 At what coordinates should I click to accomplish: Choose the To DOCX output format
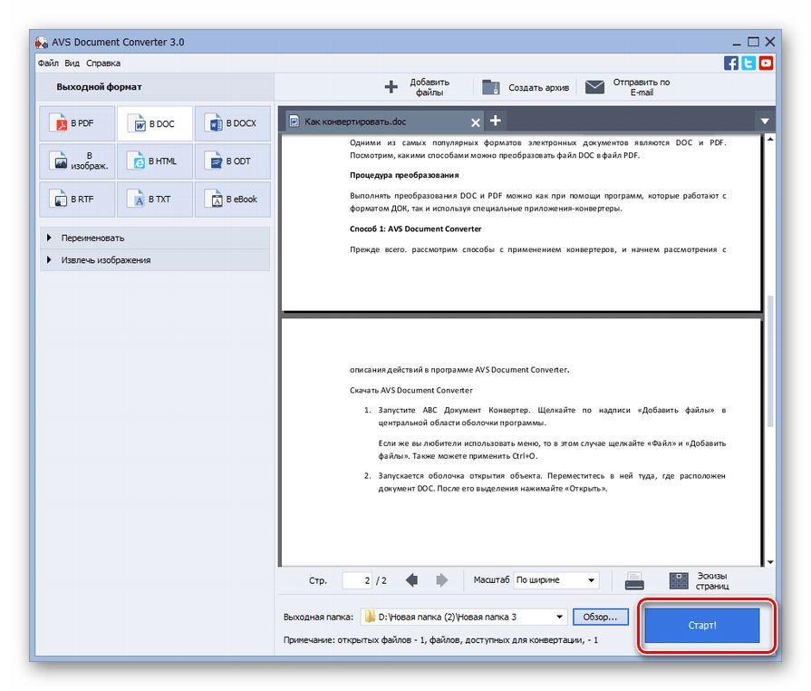click(232, 123)
